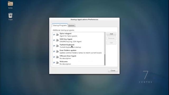Click the 'Startup Applications Preferences' title bar
This screenshot has height=95, width=169.
pos(84,20)
